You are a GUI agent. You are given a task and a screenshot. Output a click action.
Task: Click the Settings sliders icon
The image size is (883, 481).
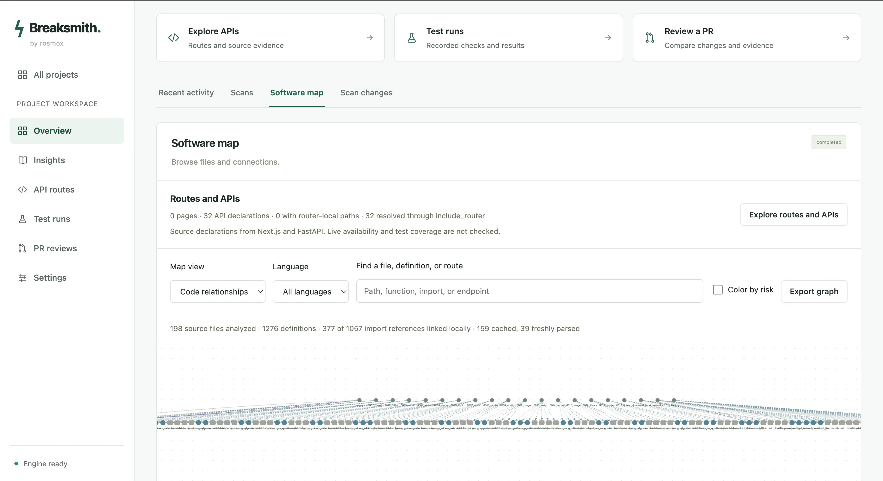pyautogui.click(x=22, y=278)
